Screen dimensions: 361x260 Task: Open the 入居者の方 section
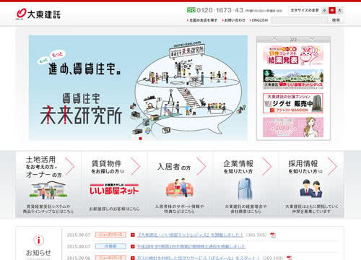pyautogui.click(x=180, y=184)
